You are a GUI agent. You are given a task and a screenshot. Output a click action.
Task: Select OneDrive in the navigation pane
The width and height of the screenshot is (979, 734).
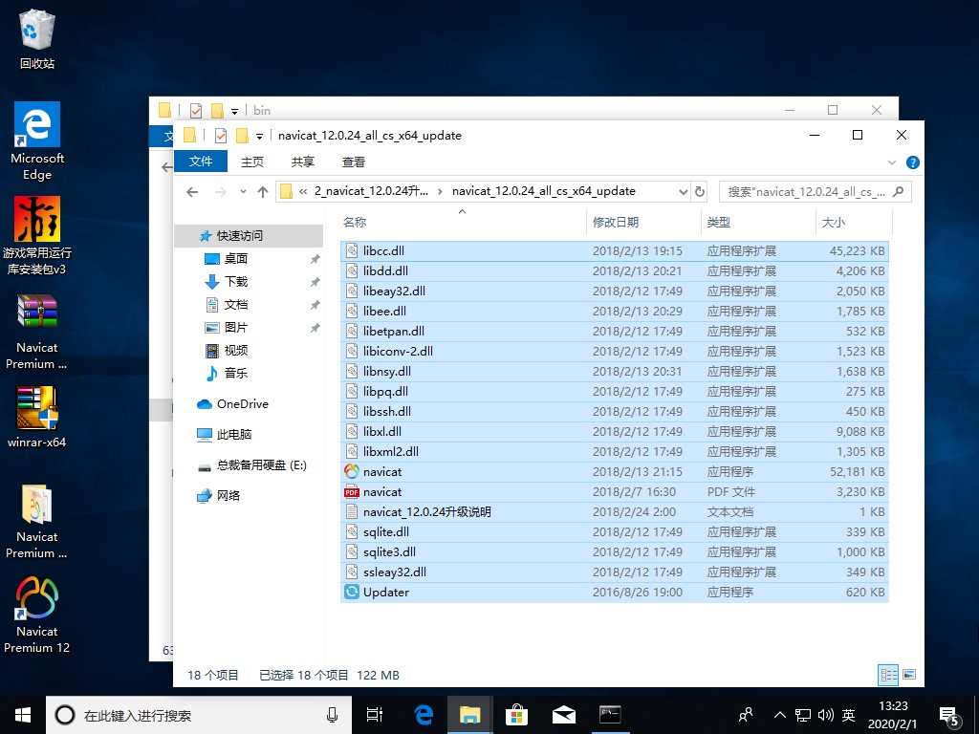(x=242, y=404)
